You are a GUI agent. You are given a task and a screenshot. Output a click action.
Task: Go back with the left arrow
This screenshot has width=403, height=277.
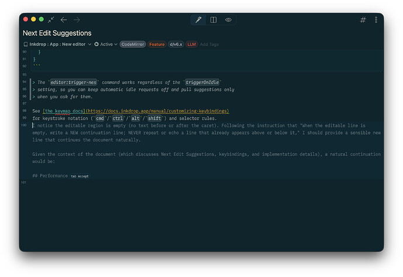pyautogui.click(x=64, y=19)
